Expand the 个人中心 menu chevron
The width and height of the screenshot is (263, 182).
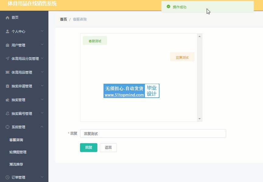click(x=42, y=31)
